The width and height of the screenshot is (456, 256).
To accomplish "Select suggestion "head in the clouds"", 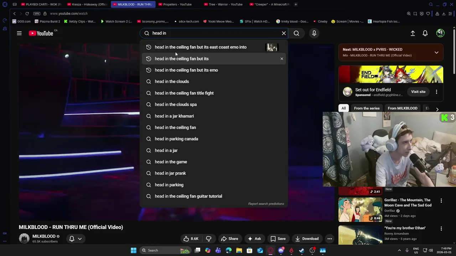I will [x=213, y=81].
